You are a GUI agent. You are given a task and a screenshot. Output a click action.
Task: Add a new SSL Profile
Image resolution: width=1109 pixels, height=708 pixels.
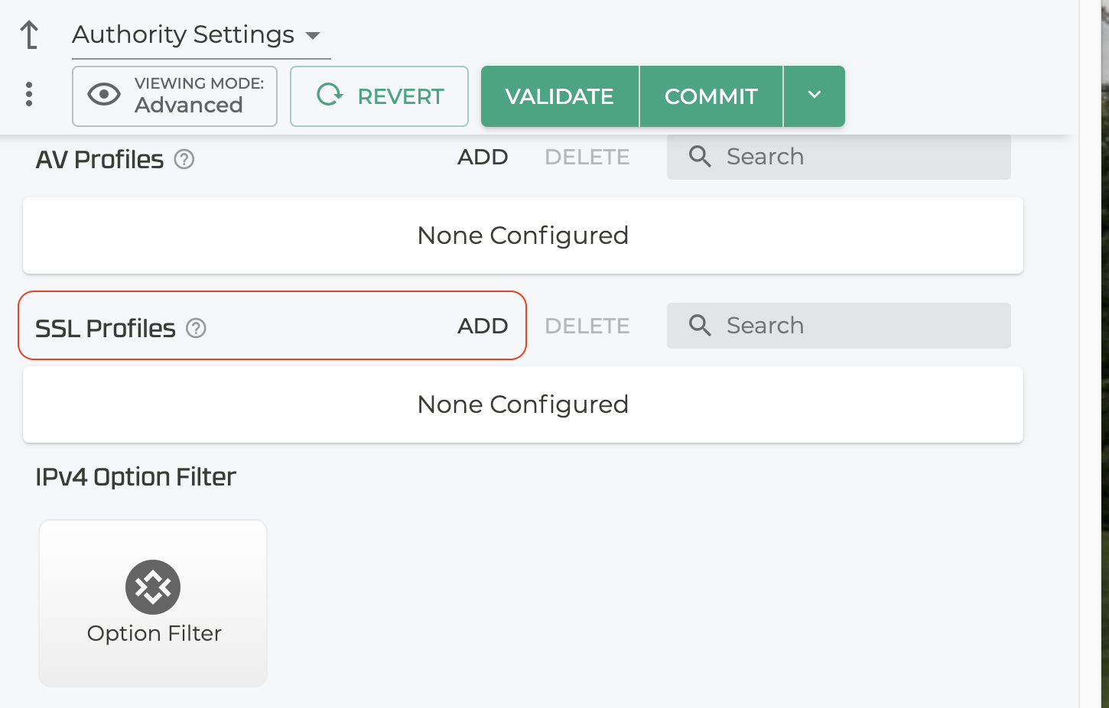tap(483, 326)
